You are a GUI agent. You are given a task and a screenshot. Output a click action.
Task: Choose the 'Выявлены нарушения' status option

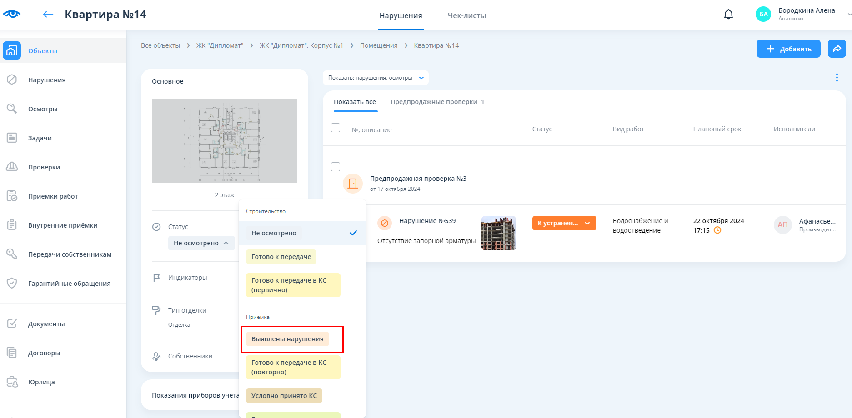point(287,339)
